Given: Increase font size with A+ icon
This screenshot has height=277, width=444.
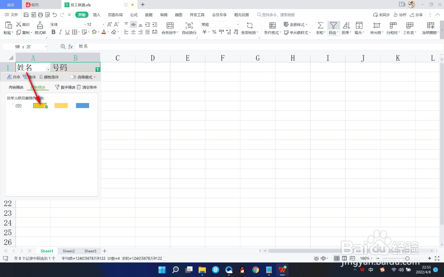Looking at the screenshot, I should tap(110, 24).
